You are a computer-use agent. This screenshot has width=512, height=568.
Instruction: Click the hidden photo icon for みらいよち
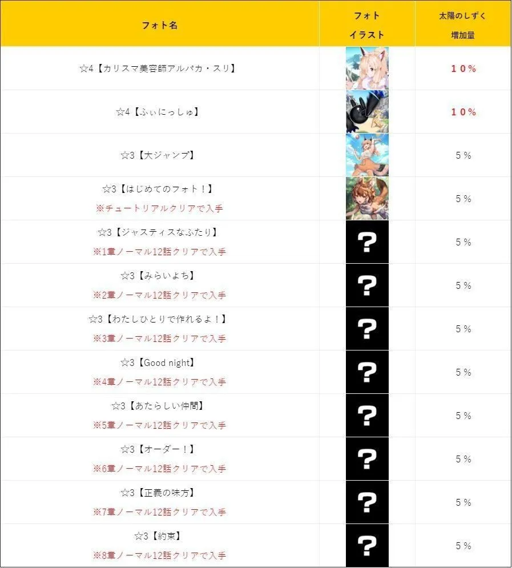pyautogui.click(x=367, y=285)
